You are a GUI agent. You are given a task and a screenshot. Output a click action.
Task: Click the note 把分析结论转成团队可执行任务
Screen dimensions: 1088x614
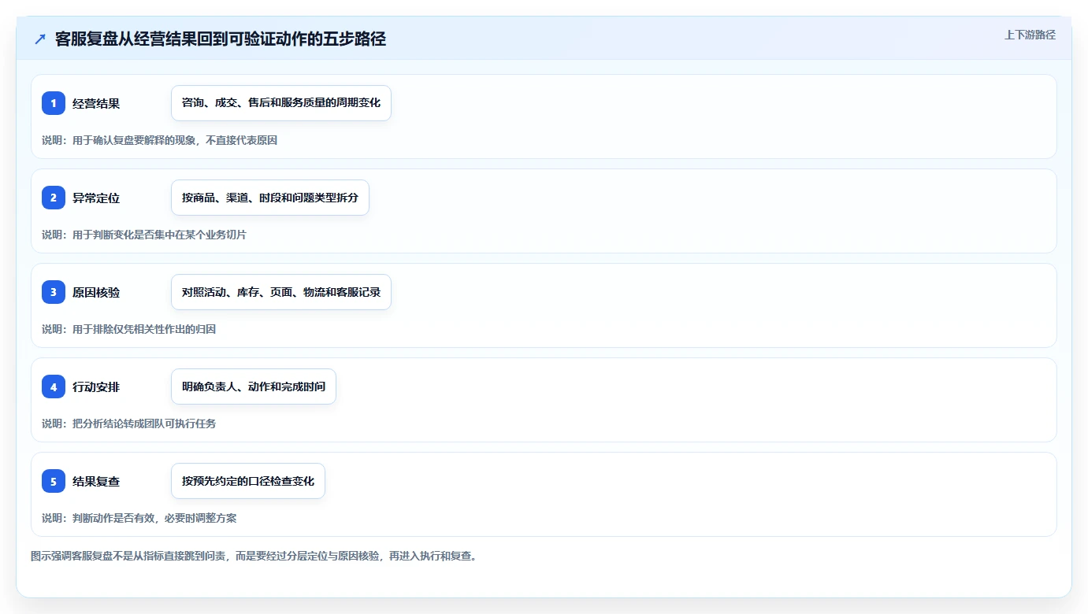[x=144, y=424]
